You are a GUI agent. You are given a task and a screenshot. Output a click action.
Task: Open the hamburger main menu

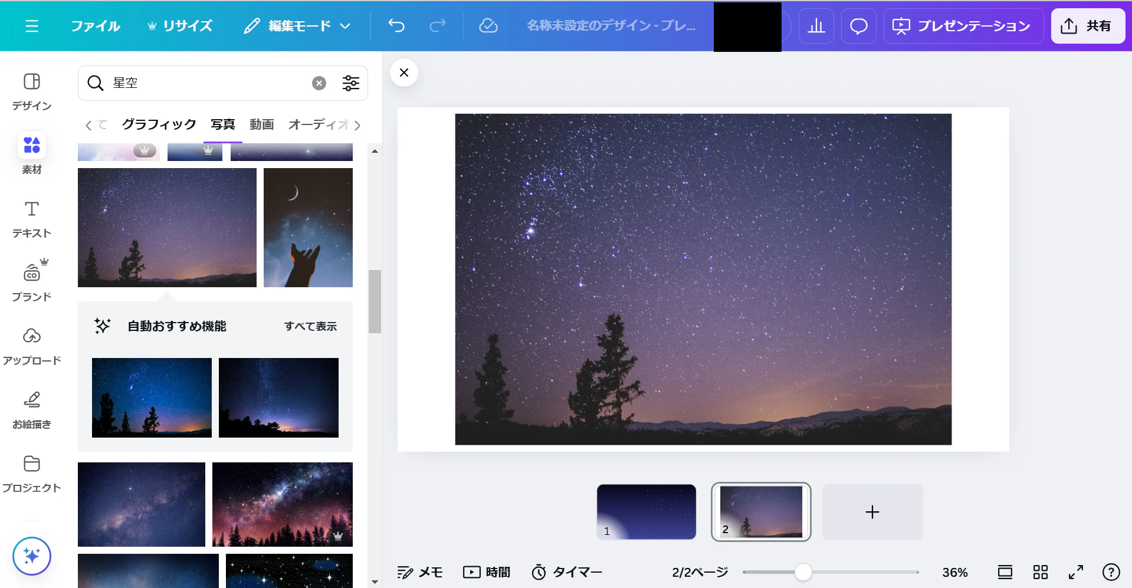pos(32,26)
